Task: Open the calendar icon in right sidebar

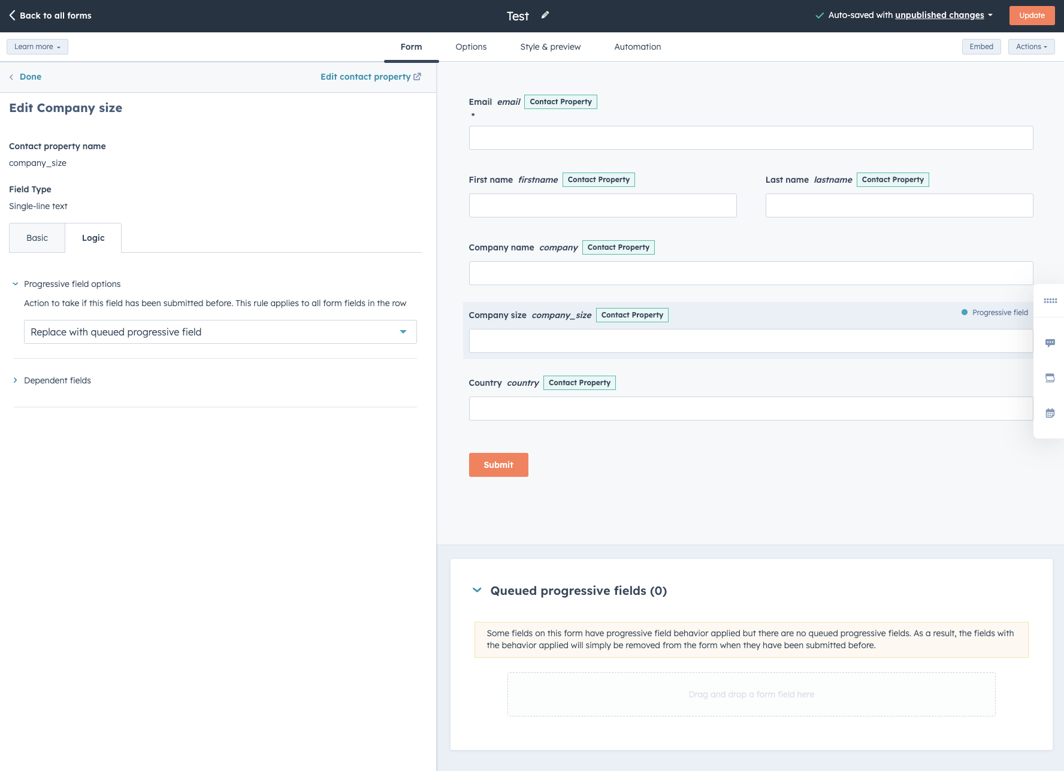Action: (x=1050, y=413)
